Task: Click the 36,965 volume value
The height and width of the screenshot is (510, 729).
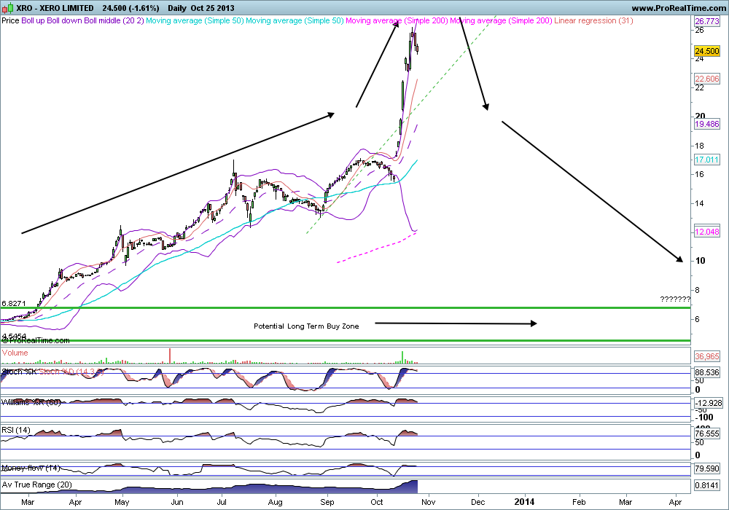Action: [706, 356]
